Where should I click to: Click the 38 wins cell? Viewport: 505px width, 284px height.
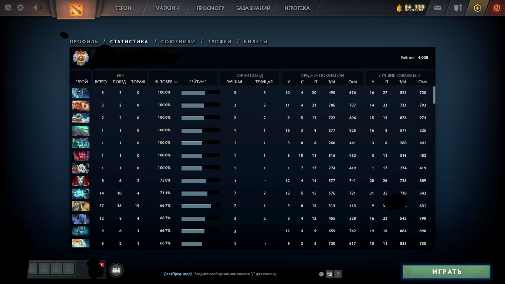point(119,206)
